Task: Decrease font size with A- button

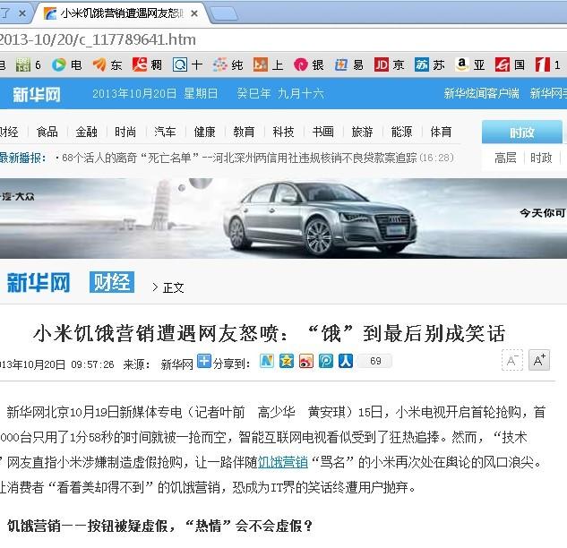Action: 512,360
